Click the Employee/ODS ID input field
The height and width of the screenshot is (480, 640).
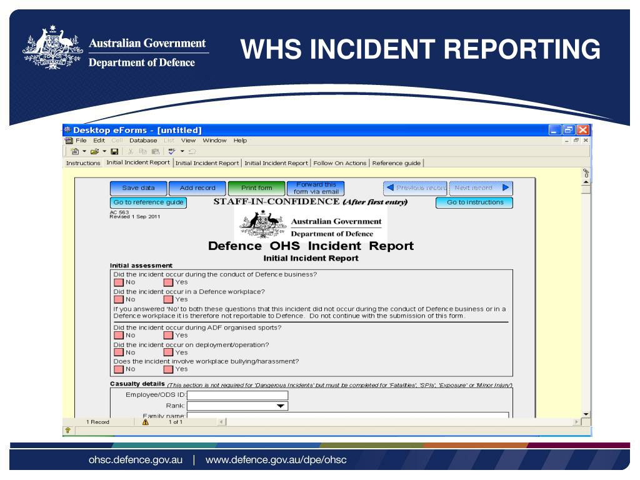(237, 395)
